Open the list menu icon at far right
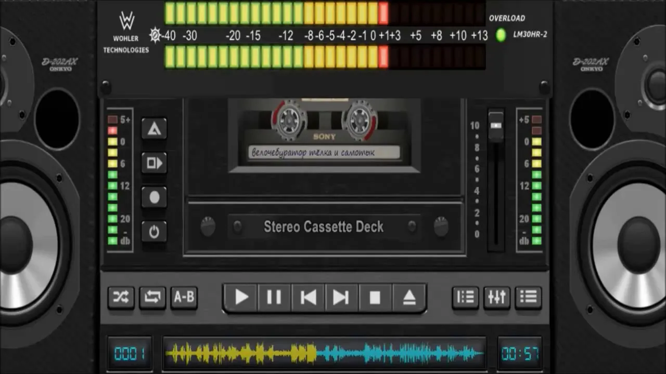The width and height of the screenshot is (666, 374). (x=528, y=297)
